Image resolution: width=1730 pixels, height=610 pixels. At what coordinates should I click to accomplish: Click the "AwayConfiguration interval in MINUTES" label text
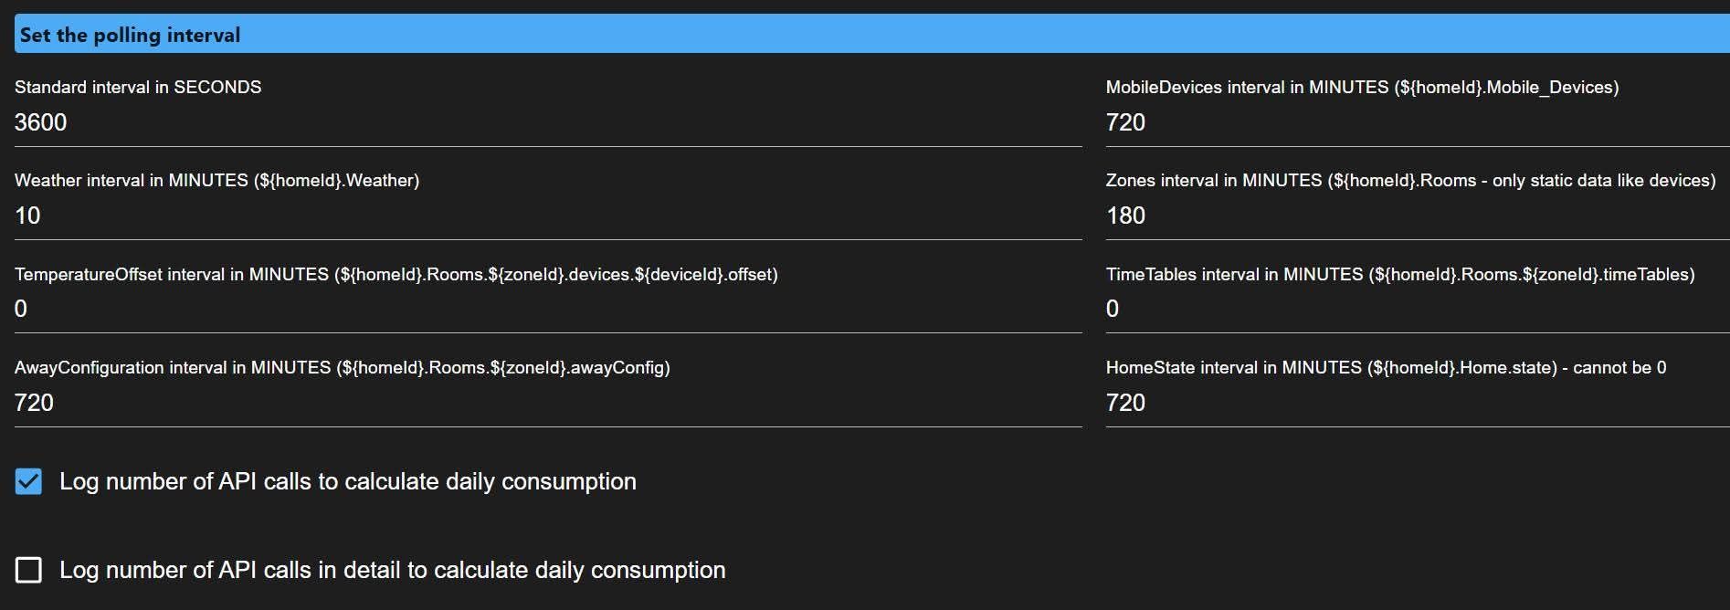click(x=342, y=367)
